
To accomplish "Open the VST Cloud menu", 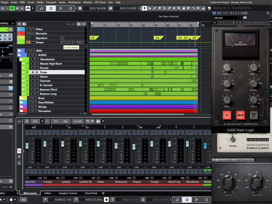I will tap(100, 2).
